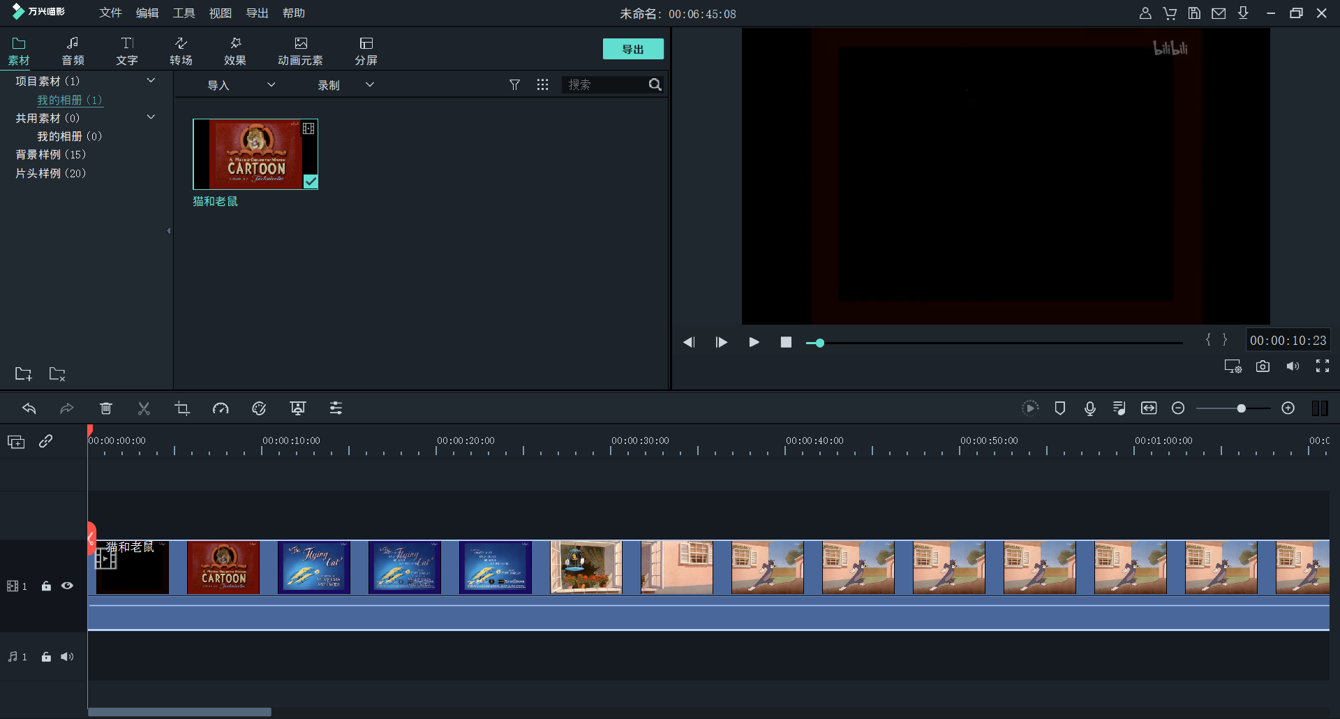The width and height of the screenshot is (1340, 719).
Task: Click the undo arrow in timeline toolbar
Action: (29, 408)
